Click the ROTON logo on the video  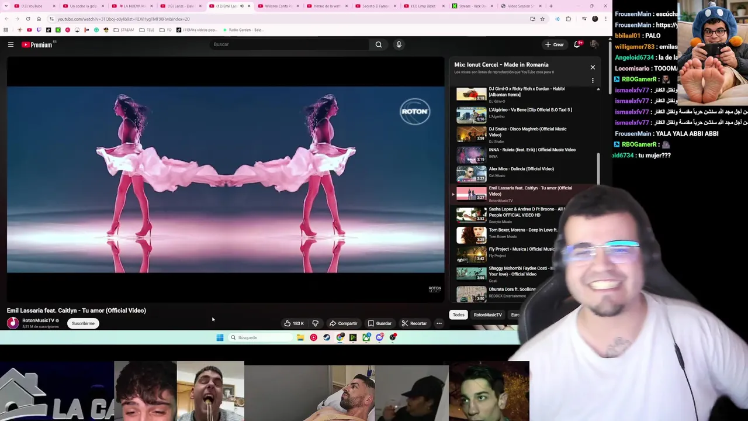click(x=415, y=112)
